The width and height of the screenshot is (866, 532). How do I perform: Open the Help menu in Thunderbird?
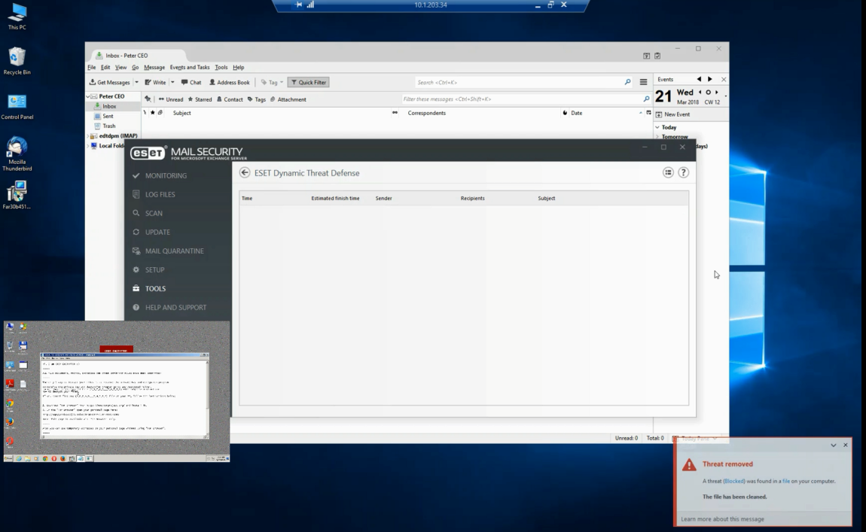[238, 67]
